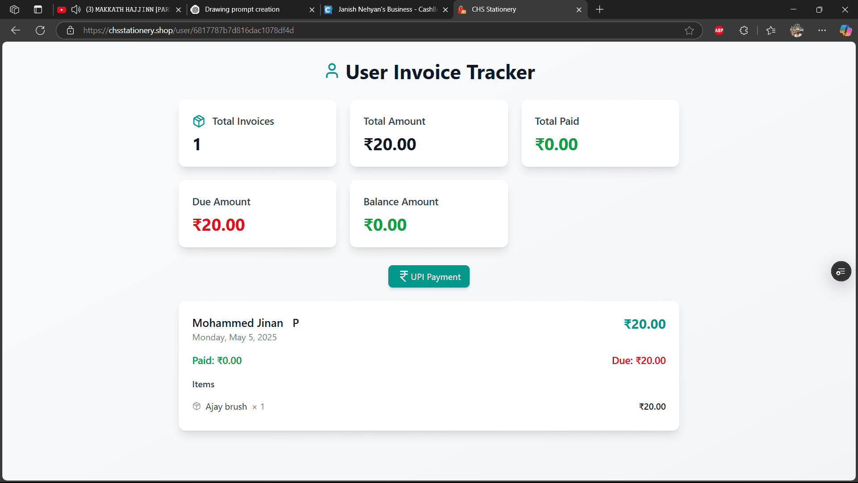Click the date Monday, May 5, 2025
This screenshot has width=858, height=483.
(x=235, y=337)
